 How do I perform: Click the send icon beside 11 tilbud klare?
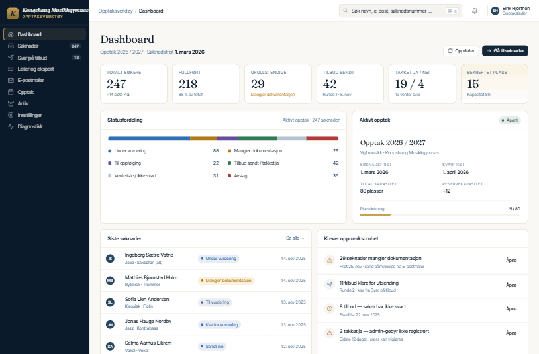329,285
